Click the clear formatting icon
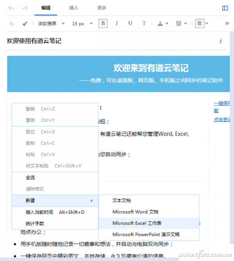This screenshot has width=234, height=261. pos(11,24)
